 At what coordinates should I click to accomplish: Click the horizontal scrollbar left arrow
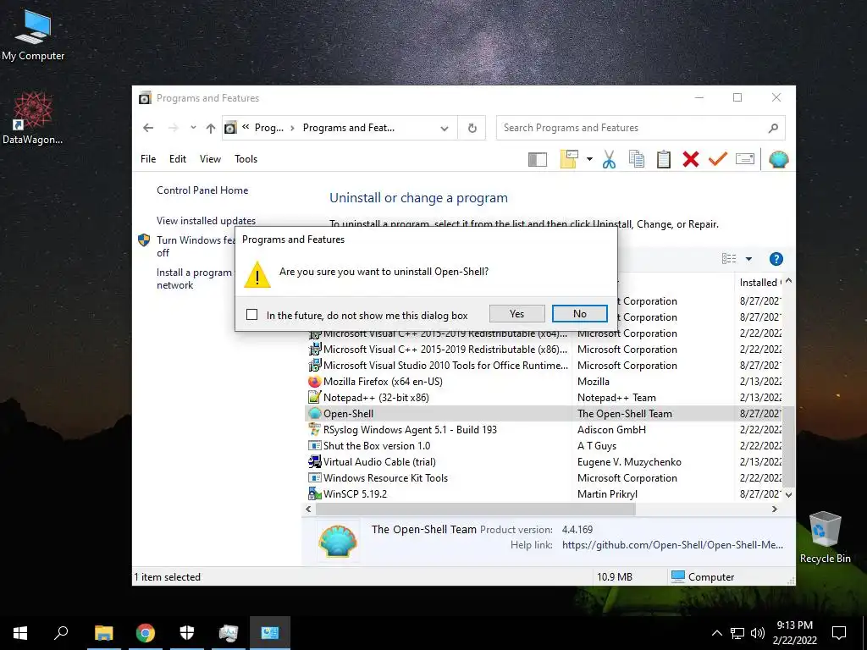pos(308,509)
